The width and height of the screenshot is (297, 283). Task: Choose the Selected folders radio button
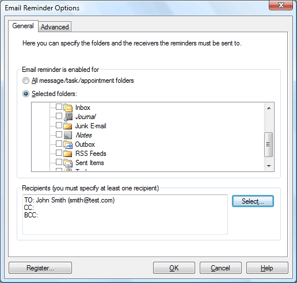pos(26,94)
